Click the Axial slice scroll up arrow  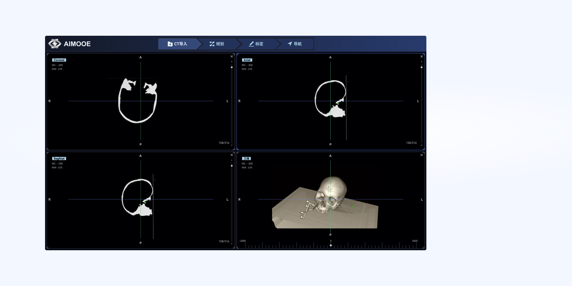point(421,61)
